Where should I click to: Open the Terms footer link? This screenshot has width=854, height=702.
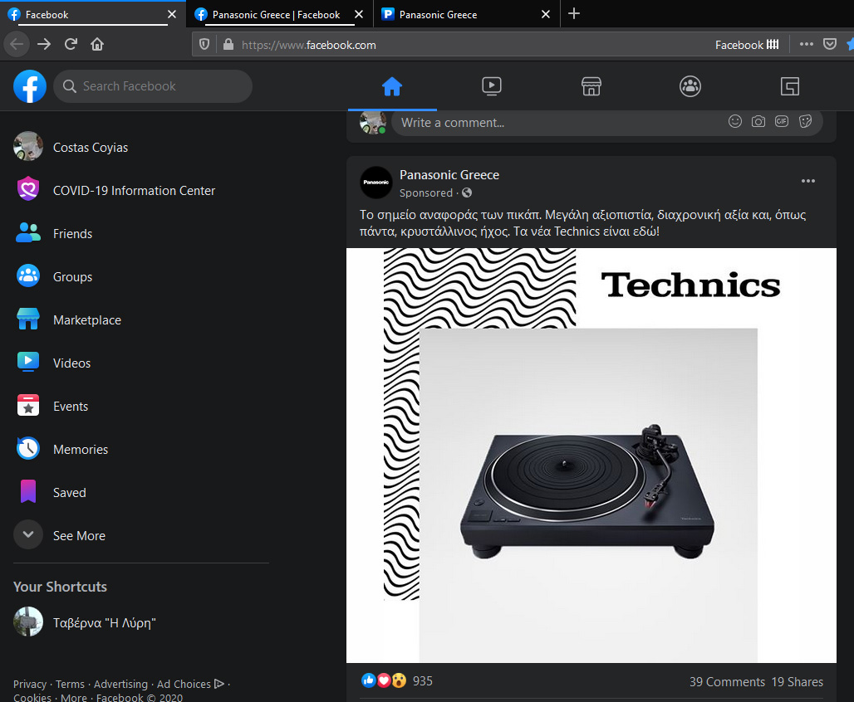71,684
